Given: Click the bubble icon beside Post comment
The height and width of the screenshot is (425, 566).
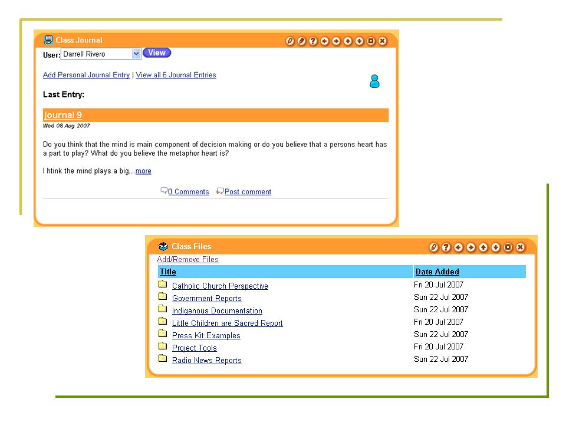Looking at the screenshot, I should (219, 191).
